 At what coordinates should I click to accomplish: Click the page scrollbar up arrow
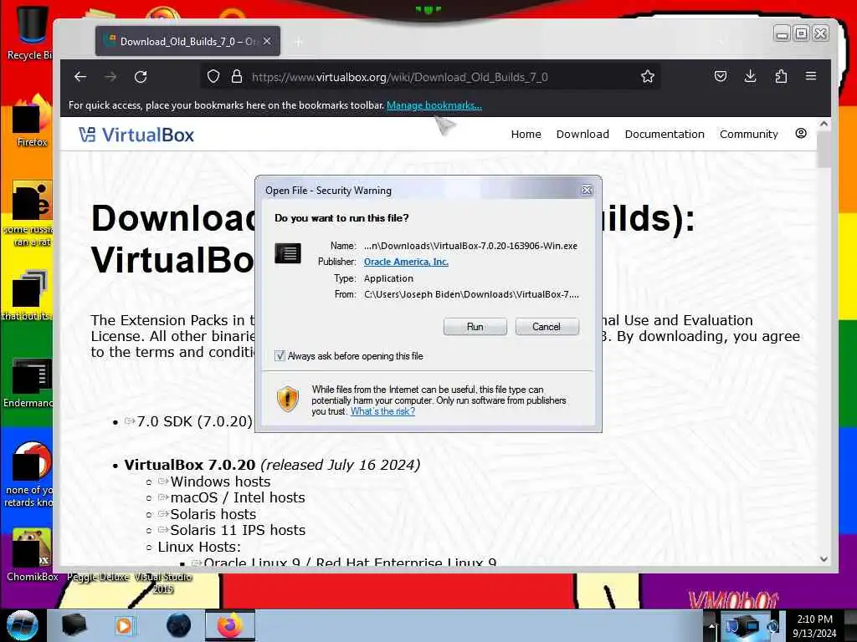coord(824,125)
